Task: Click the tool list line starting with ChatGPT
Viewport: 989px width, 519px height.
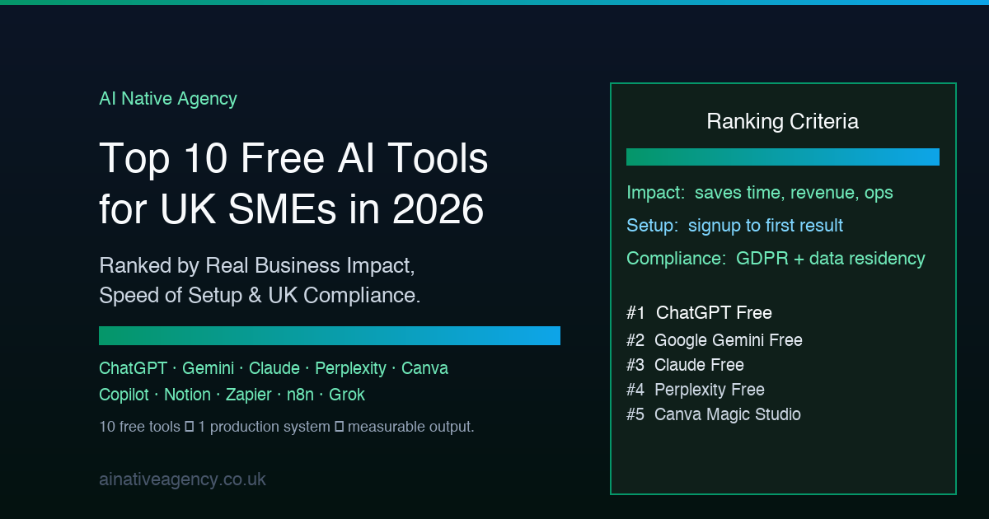Action: tap(274, 368)
